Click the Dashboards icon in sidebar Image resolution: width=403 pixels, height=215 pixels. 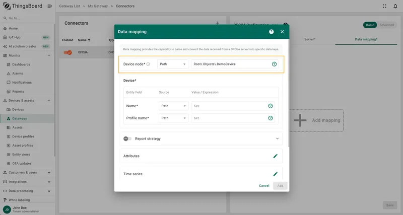pyautogui.click(x=9, y=64)
